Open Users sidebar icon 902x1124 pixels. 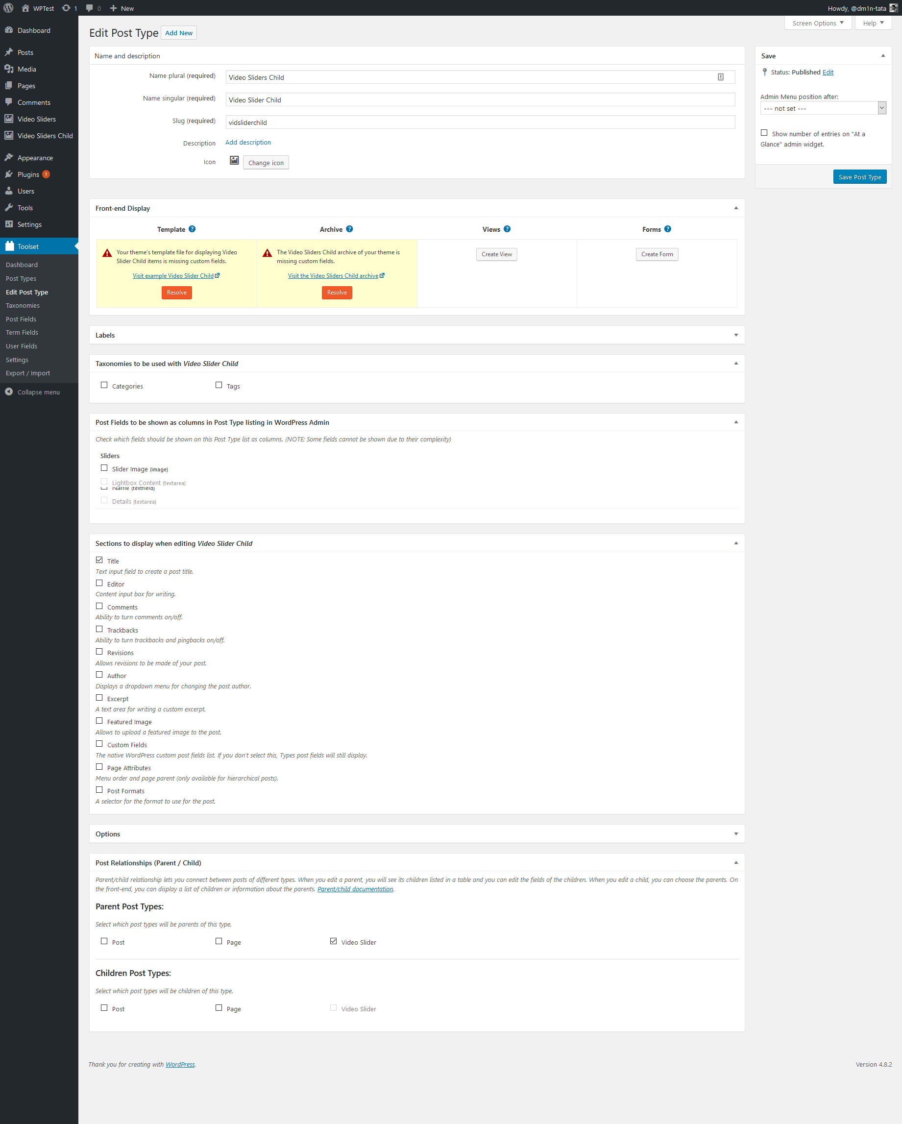click(9, 191)
